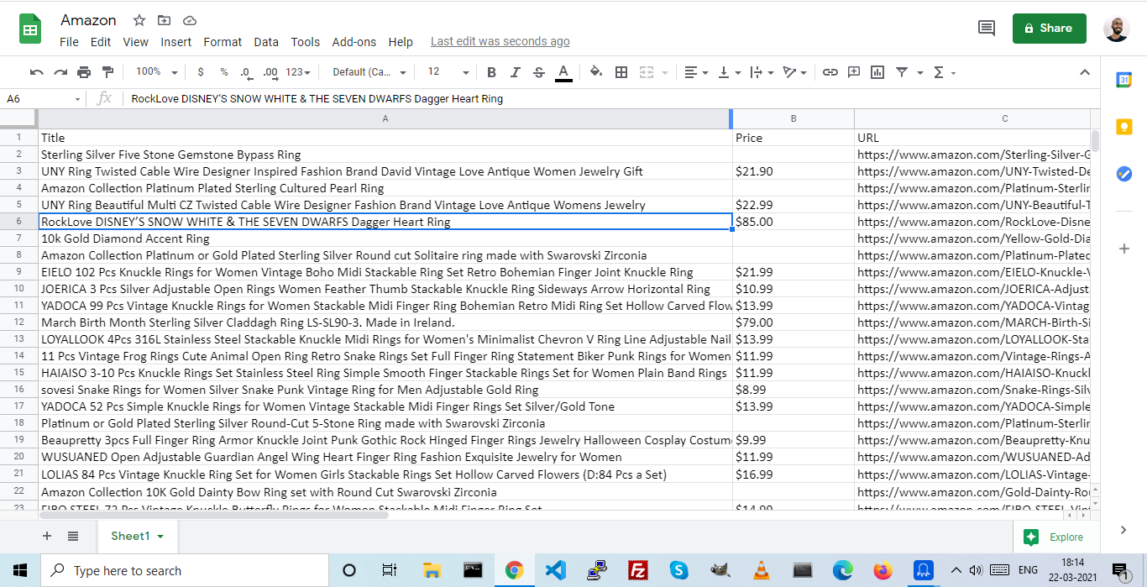Open the File menu
1147x587 pixels.
tap(70, 42)
